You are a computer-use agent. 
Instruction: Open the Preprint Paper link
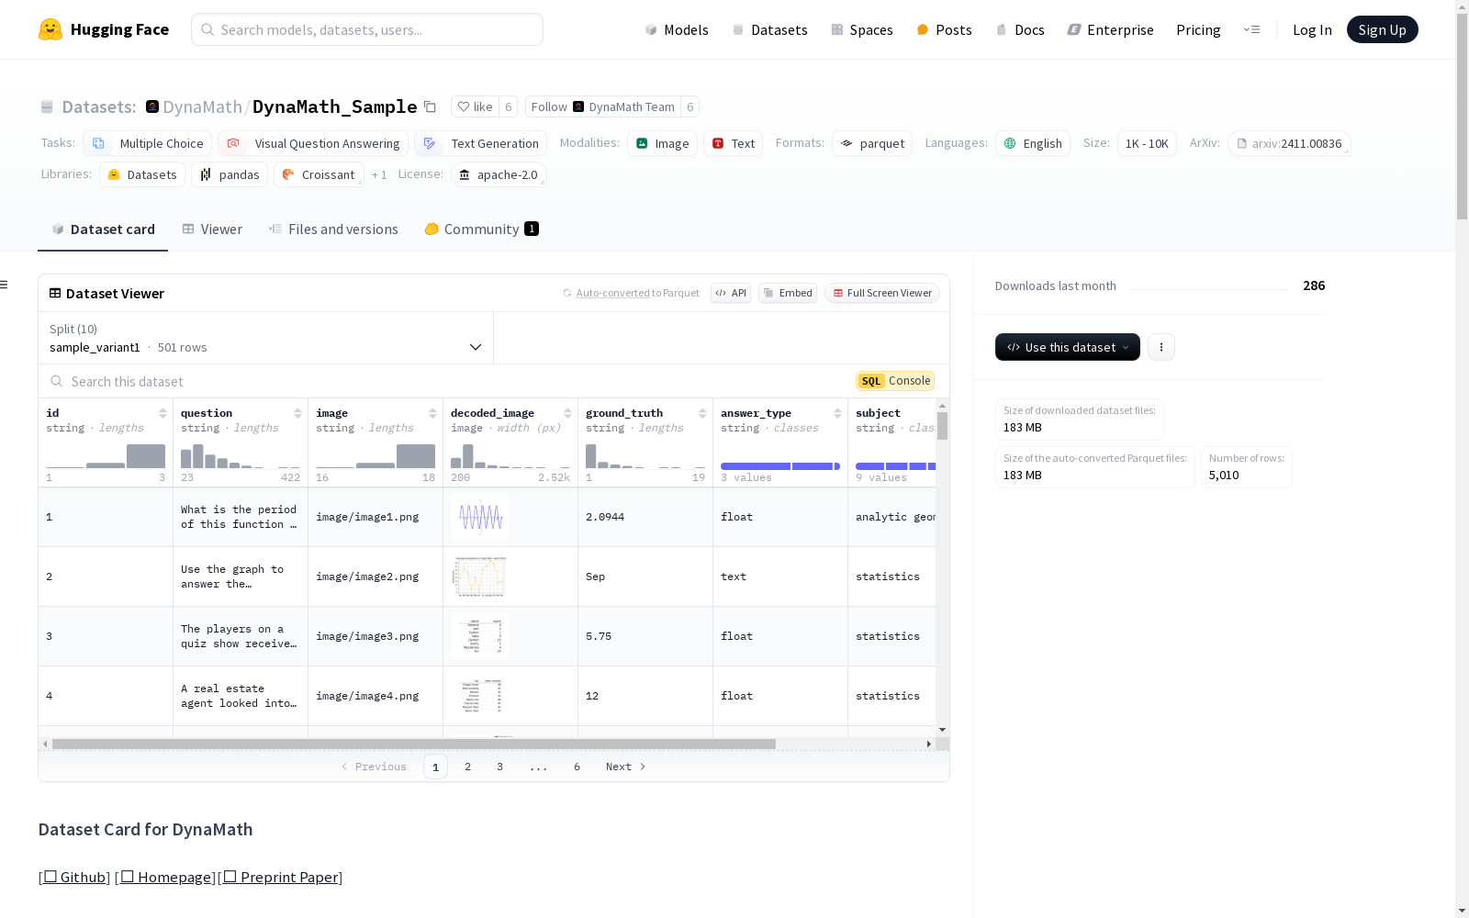point(281,877)
